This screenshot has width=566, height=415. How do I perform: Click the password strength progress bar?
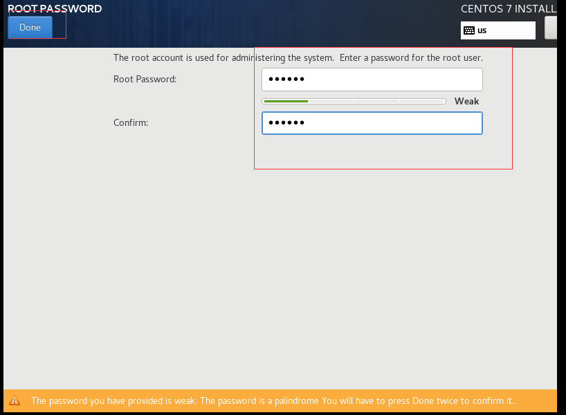[x=354, y=102]
